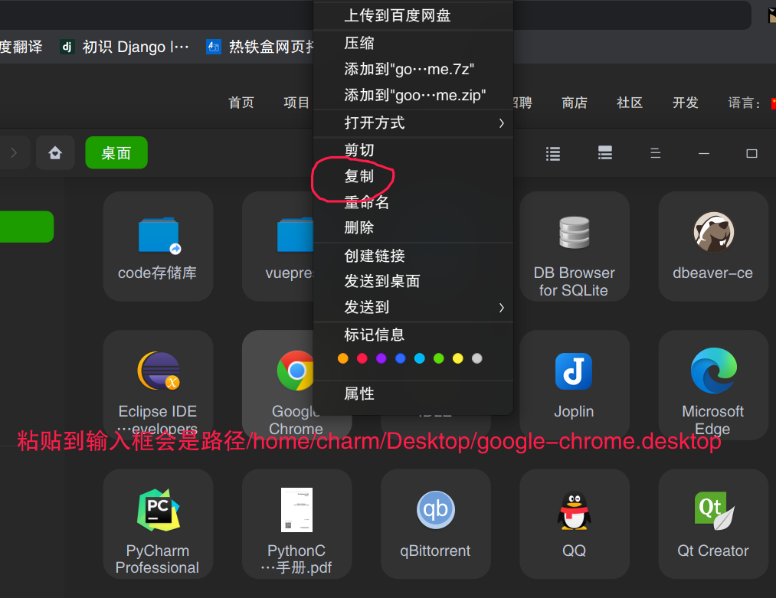Pick the orange tag color
The image size is (776, 598).
pos(343,358)
